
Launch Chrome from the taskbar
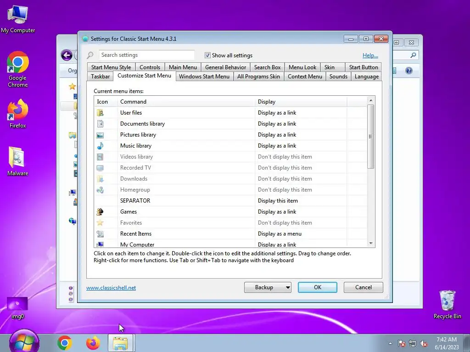64,343
